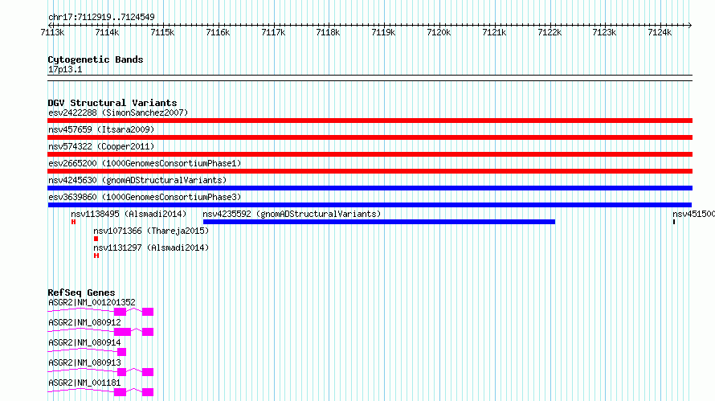Click the nsv4235592 gnomAD blue bar
The image size is (715, 401).
click(x=379, y=222)
